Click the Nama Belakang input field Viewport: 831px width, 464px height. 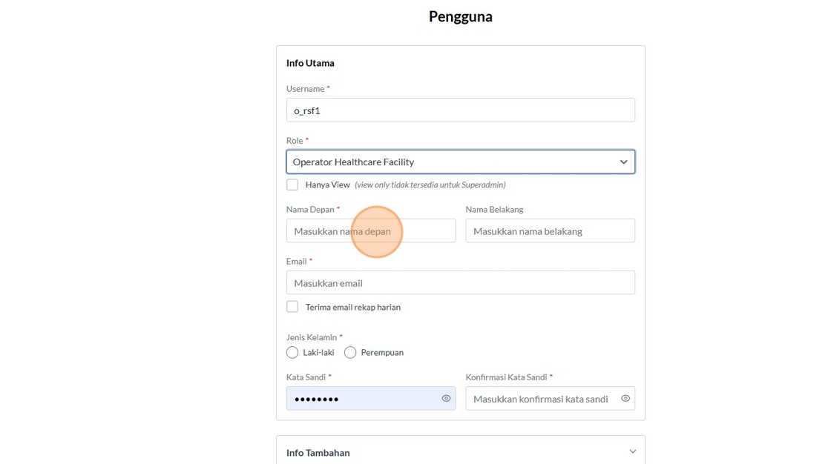pos(550,231)
